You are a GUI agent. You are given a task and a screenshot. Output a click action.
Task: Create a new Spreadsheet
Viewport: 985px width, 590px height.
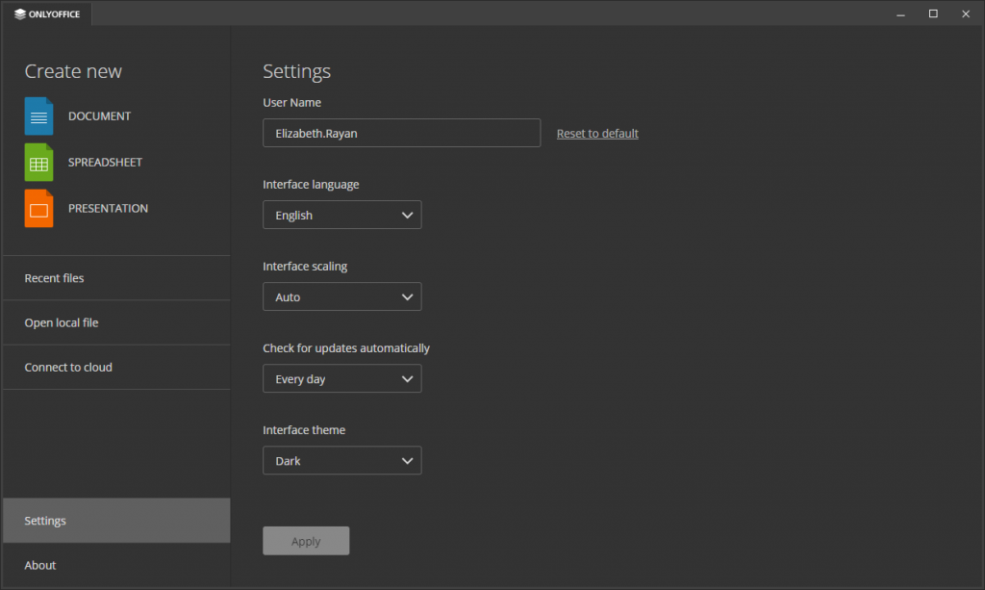click(105, 162)
